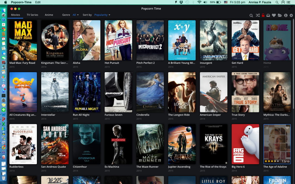Select the Aloha movie poster

[x=86, y=40]
